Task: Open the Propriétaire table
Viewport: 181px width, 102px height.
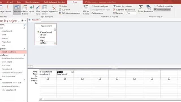Action: [x=6, y=42]
